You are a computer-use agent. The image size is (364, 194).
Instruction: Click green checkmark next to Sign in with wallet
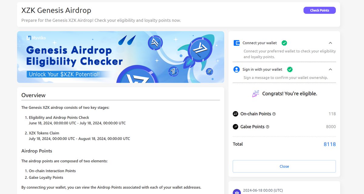point(290,69)
